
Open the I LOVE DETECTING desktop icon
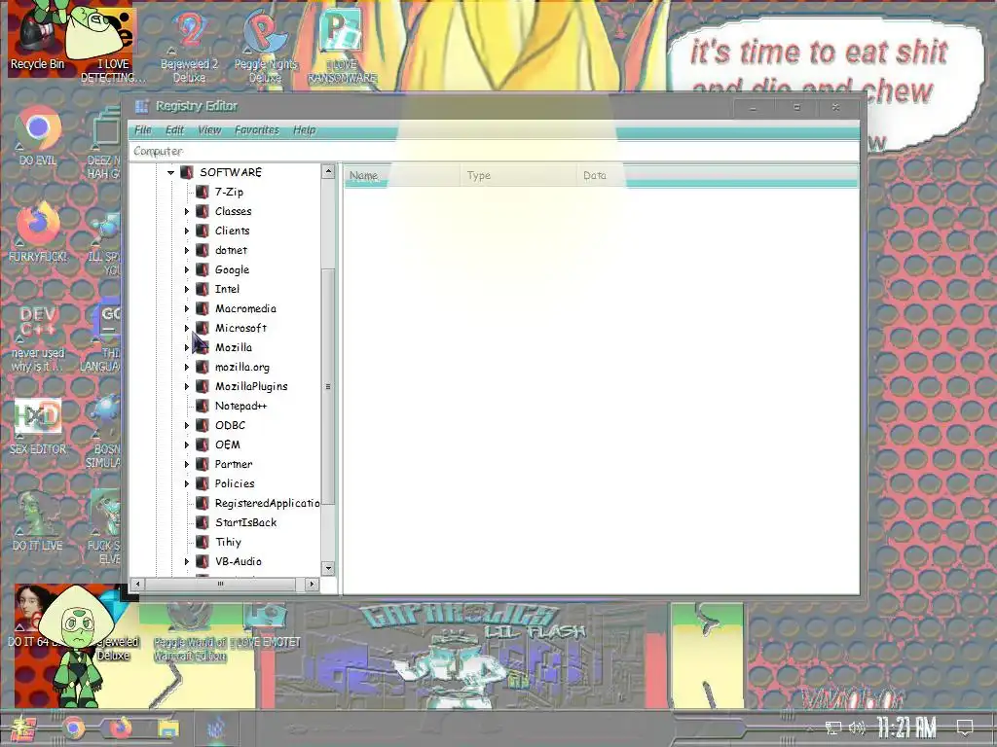[x=113, y=45]
